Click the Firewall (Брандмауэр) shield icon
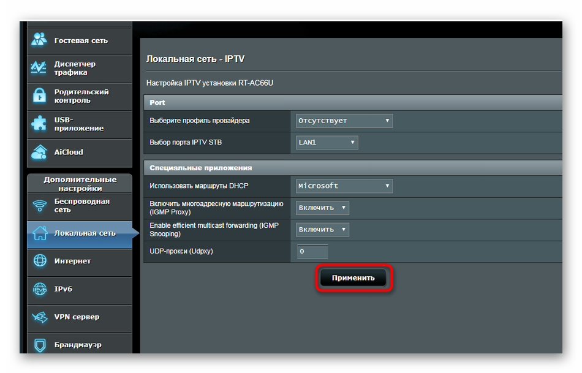The image size is (582, 373). (x=40, y=345)
